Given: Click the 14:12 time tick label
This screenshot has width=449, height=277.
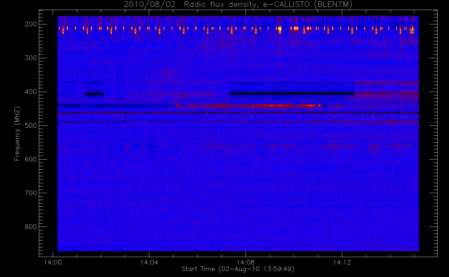Looking at the screenshot, I should (342, 262).
